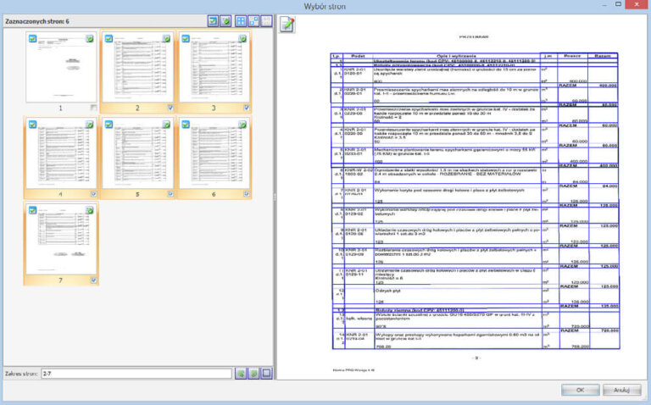Minimize the Wybór stron window
Screen dimensions: 651x405
click(x=605, y=4)
